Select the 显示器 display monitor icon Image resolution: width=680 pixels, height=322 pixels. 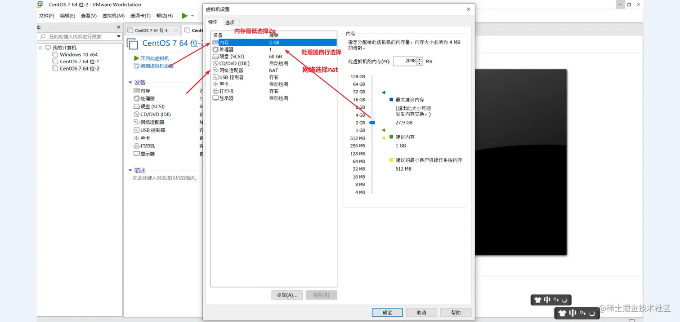(x=215, y=98)
